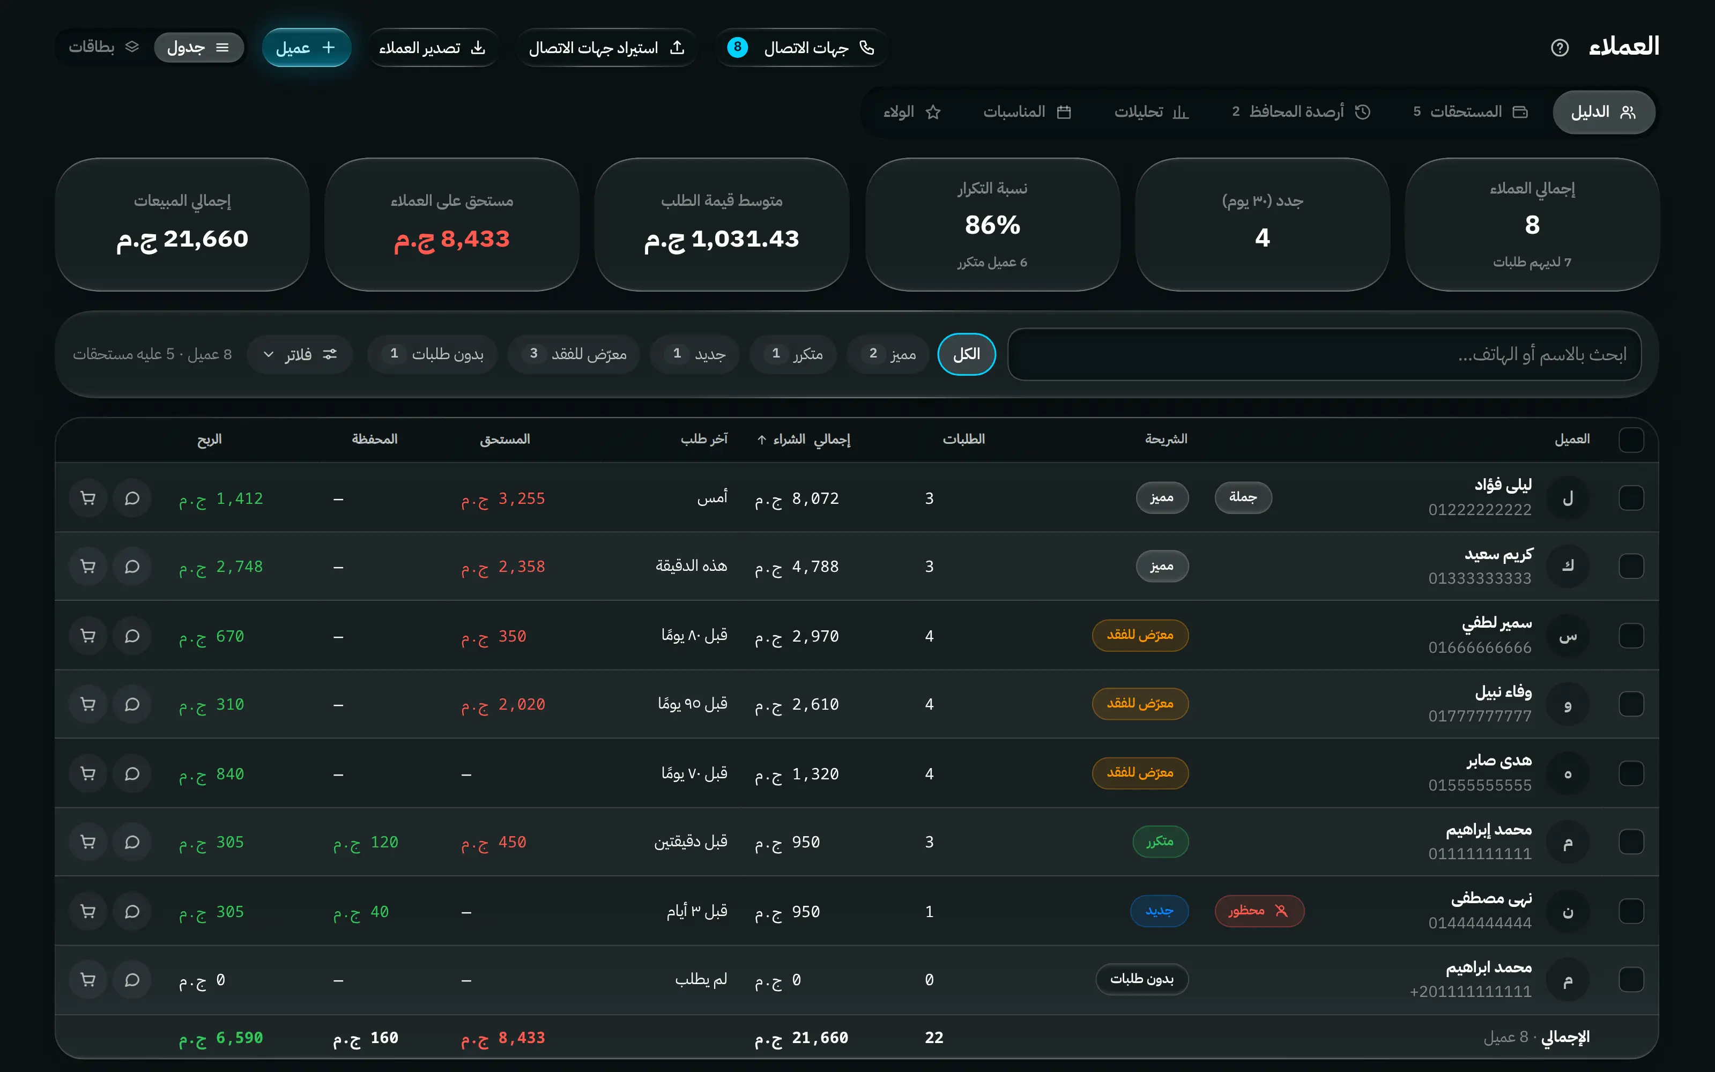Open the chat icon in نهى مصطفى row

coord(132,911)
